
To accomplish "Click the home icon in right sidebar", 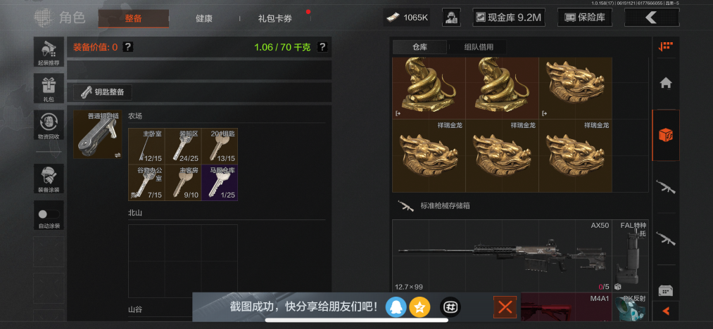I will click(666, 83).
